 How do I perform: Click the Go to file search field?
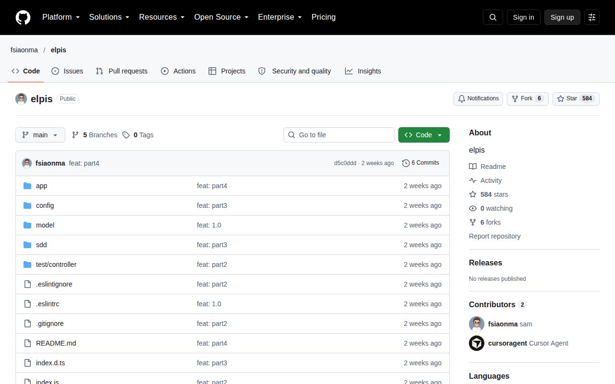click(339, 135)
